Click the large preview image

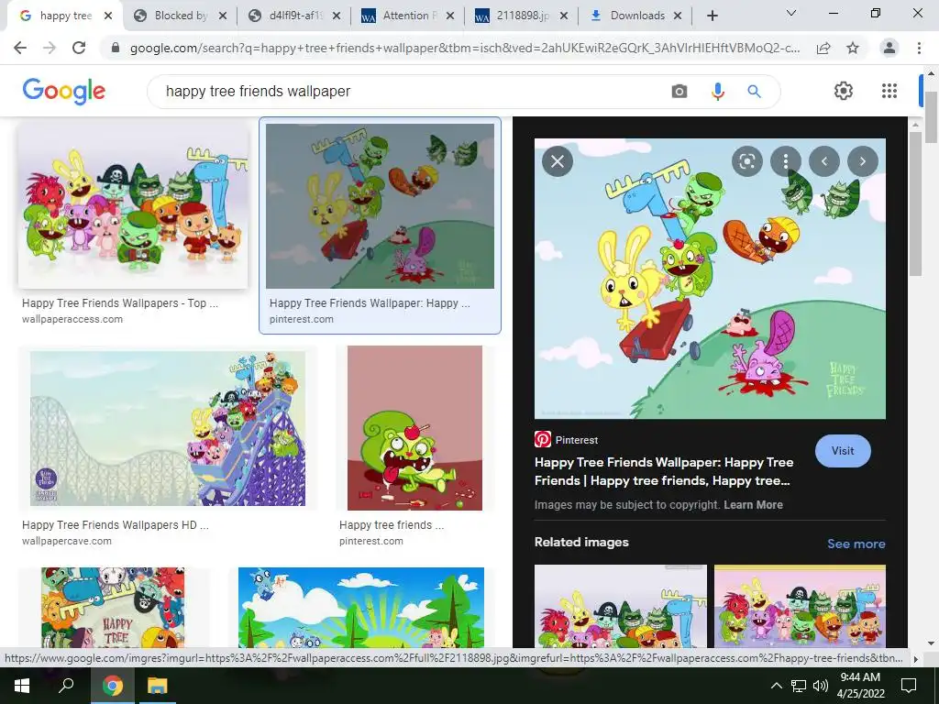coord(710,279)
